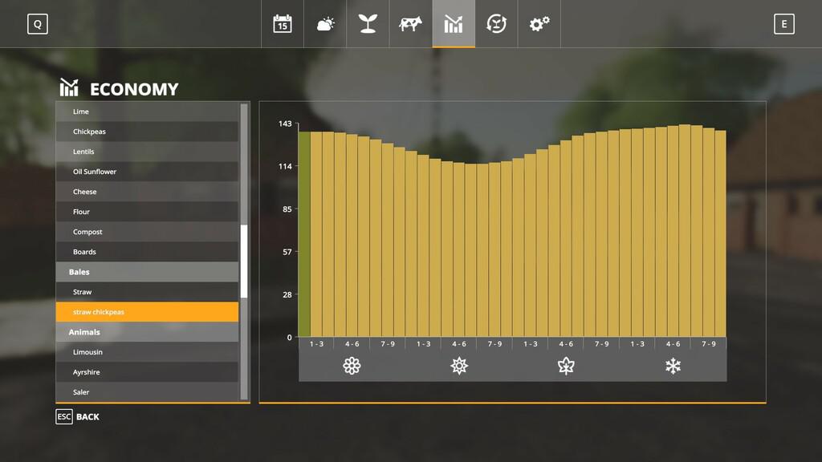Click the autumn leaf season icon

pyautogui.click(x=566, y=367)
